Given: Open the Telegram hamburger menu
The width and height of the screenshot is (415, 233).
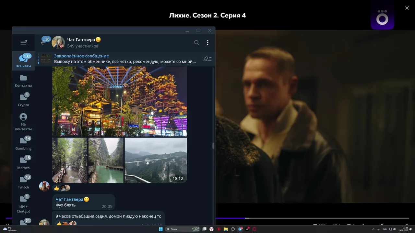Looking at the screenshot, I should (x=23, y=42).
